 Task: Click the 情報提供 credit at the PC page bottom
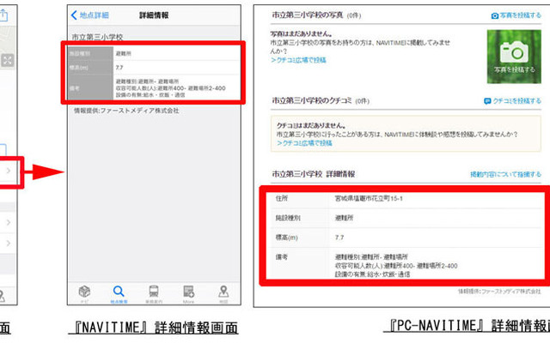pos(499,292)
